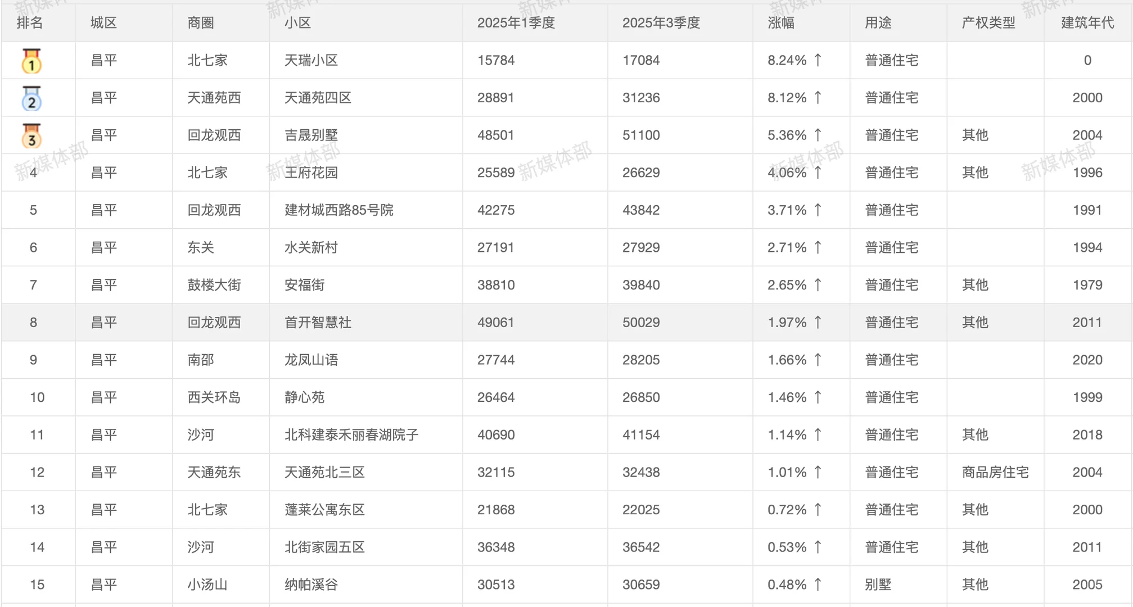Click the 商品房住宅 property type cell in row 12

click(x=995, y=472)
